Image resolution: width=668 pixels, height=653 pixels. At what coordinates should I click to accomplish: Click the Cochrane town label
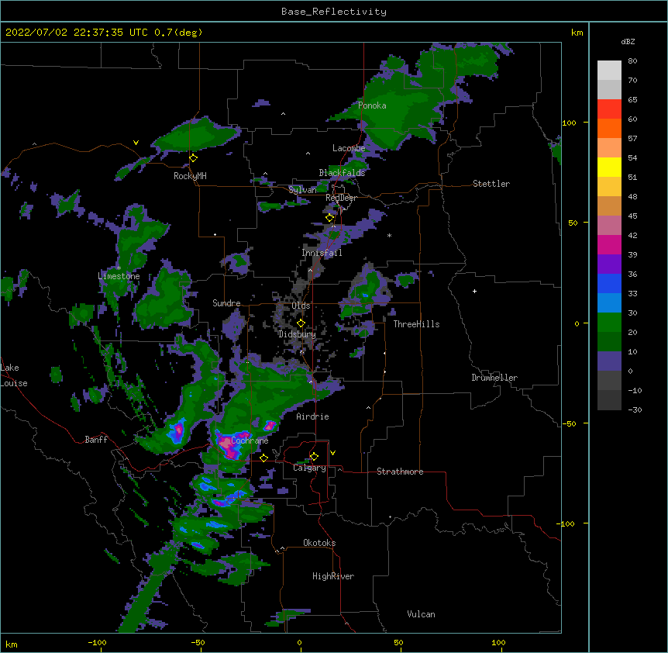[250, 441]
